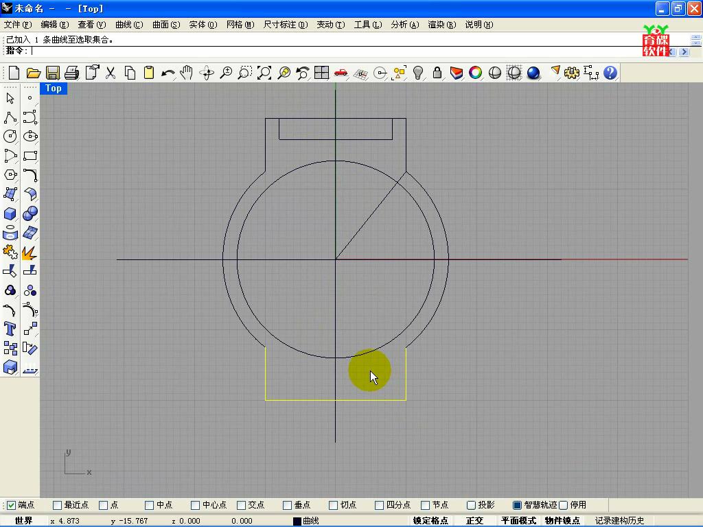703x527 pixels.
Task: Undo the last action with the Undo arrow
Action: (168, 73)
